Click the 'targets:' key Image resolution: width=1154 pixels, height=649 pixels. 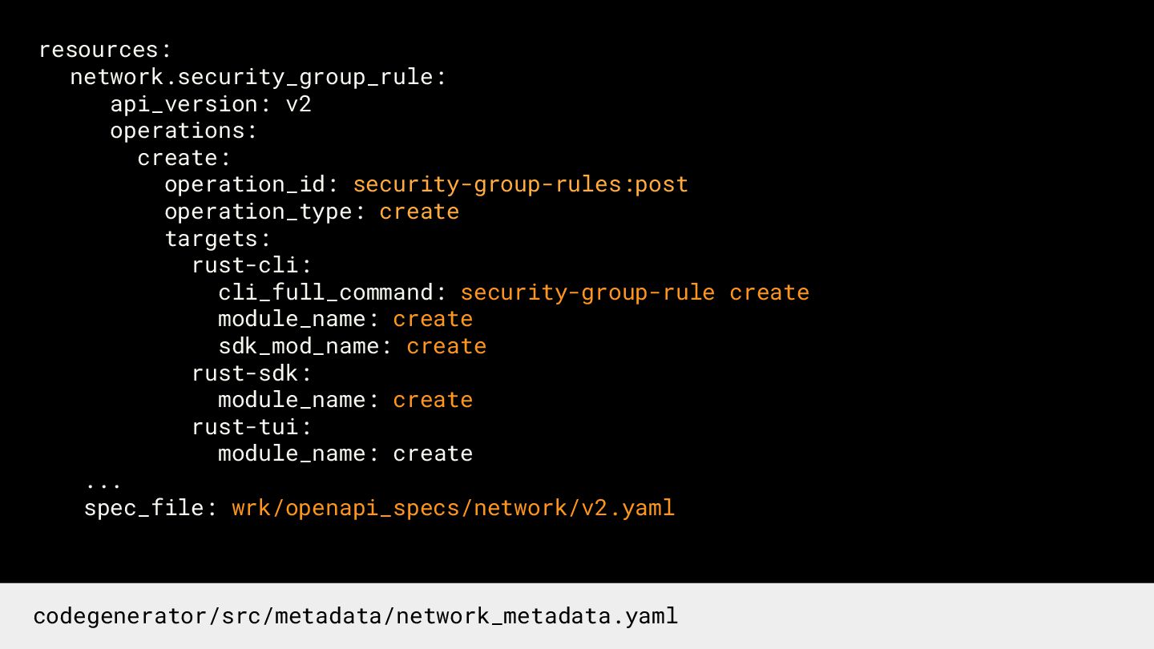[218, 239]
